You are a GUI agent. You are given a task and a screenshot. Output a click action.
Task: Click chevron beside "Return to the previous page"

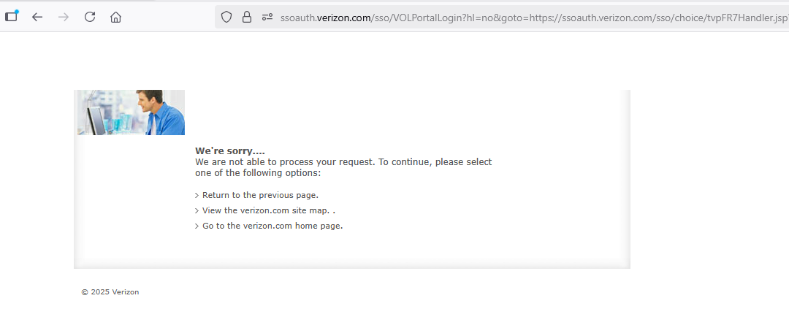(x=197, y=196)
